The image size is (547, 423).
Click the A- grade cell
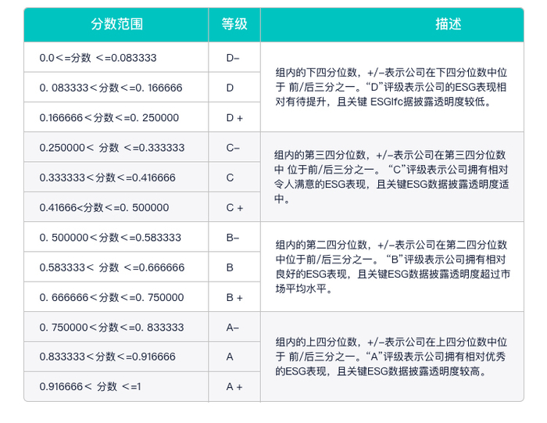tap(234, 327)
